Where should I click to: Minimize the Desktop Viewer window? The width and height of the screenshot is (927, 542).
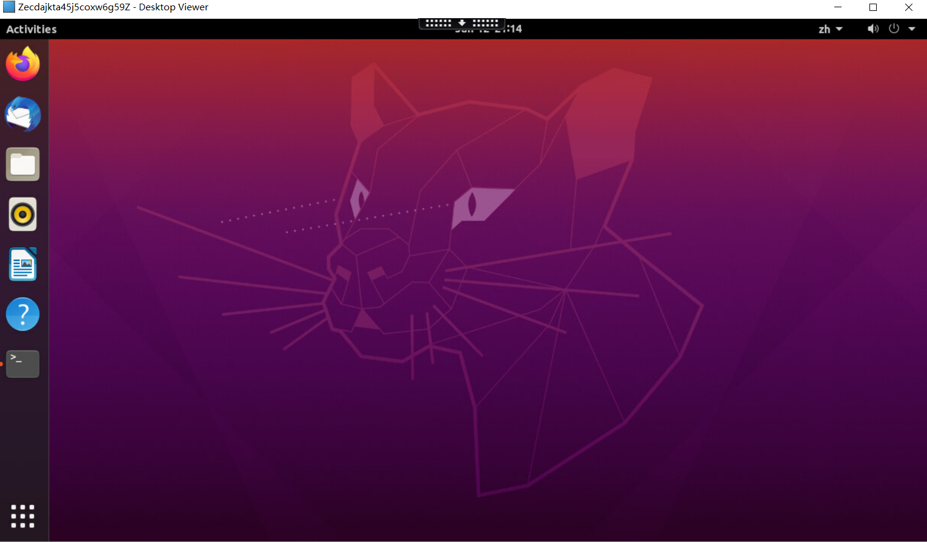point(838,7)
